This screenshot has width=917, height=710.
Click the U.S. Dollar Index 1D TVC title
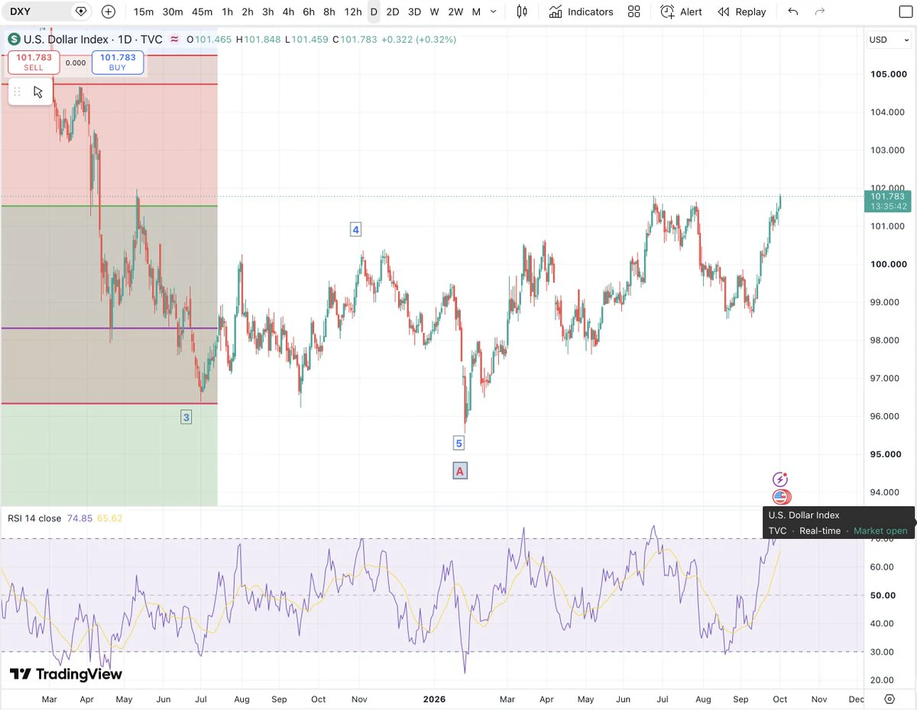point(93,40)
